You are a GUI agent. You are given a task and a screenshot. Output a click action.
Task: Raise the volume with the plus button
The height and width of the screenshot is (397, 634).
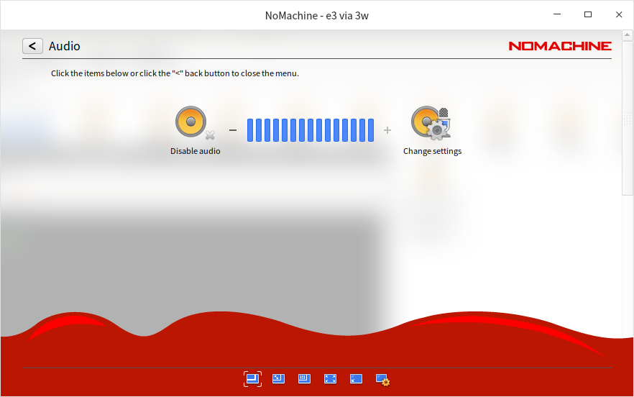[x=387, y=130]
